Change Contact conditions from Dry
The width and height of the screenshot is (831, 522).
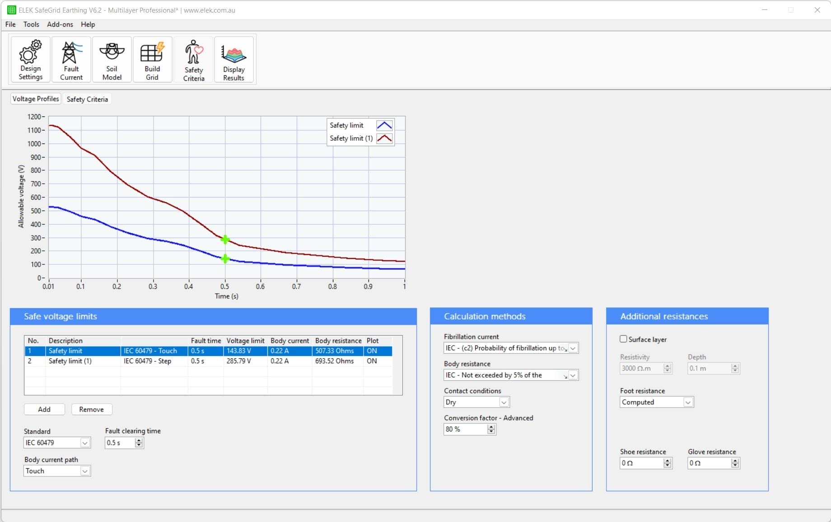coord(504,402)
